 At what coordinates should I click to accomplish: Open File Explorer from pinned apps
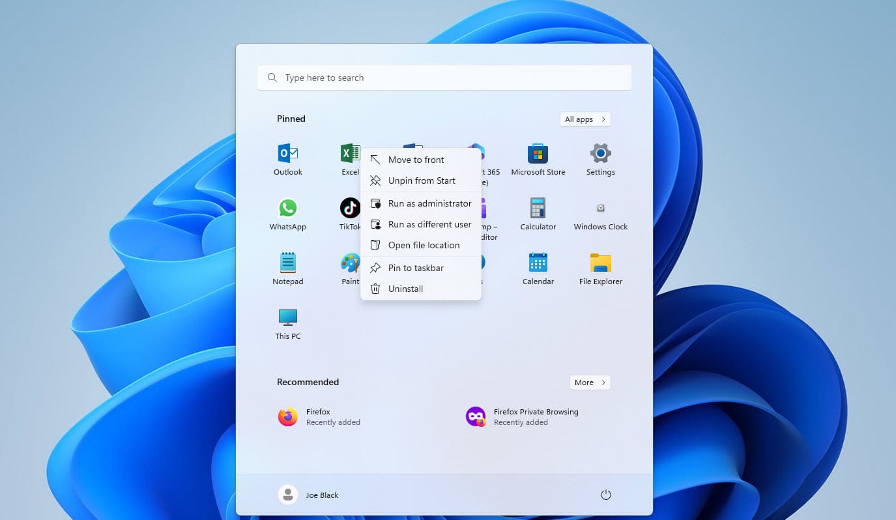coord(600,269)
